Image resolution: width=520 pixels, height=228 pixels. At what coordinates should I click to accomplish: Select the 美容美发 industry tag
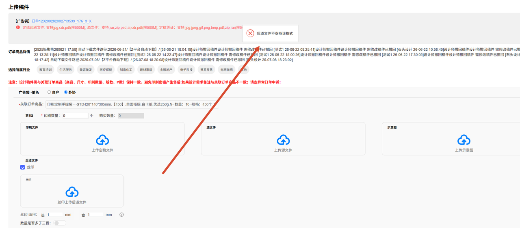click(x=86, y=69)
